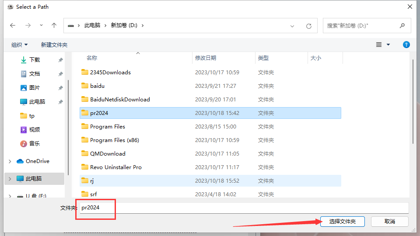Open the 组织 menu
The image size is (420, 236).
[x=19, y=45]
